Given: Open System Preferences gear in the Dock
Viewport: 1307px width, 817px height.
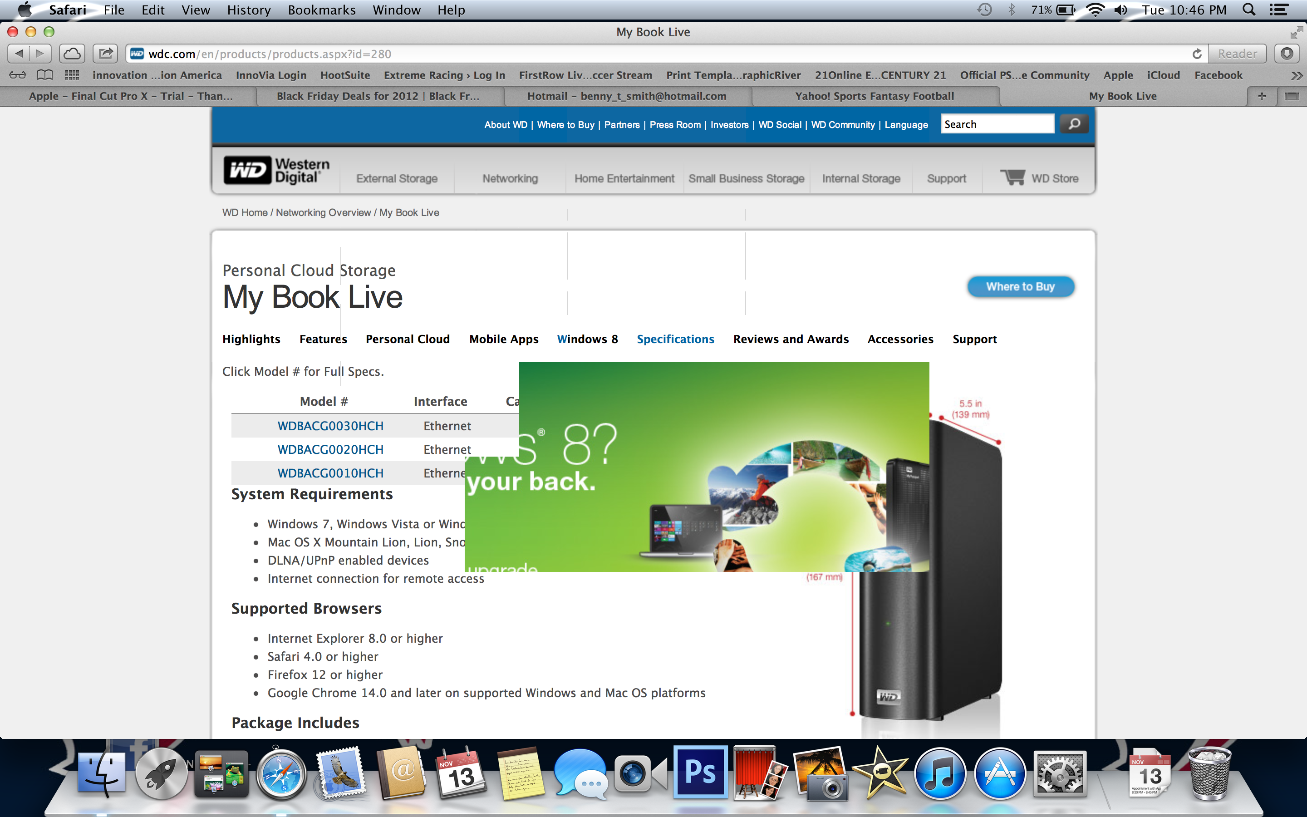Looking at the screenshot, I should [1060, 774].
